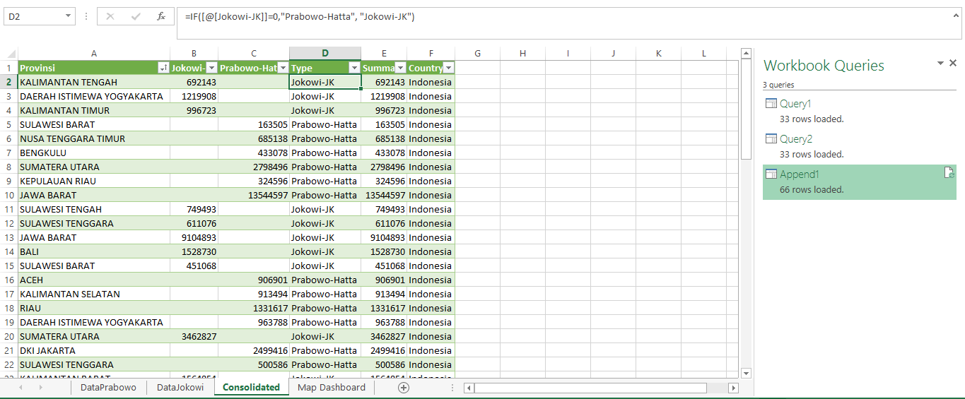Switch to the DataPrabowo sheet tab
Viewport: 965px width, 399px height.
click(x=108, y=387)
